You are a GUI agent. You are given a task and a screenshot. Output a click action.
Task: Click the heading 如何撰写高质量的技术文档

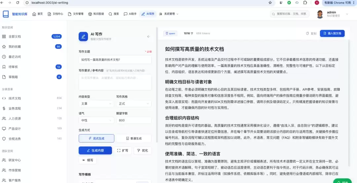(194, 49)
